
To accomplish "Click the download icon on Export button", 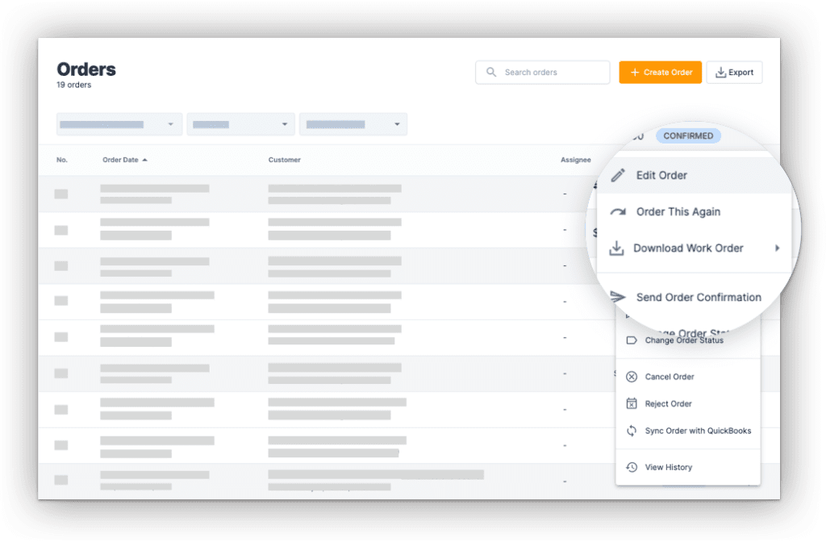I will tap(720, 72).
